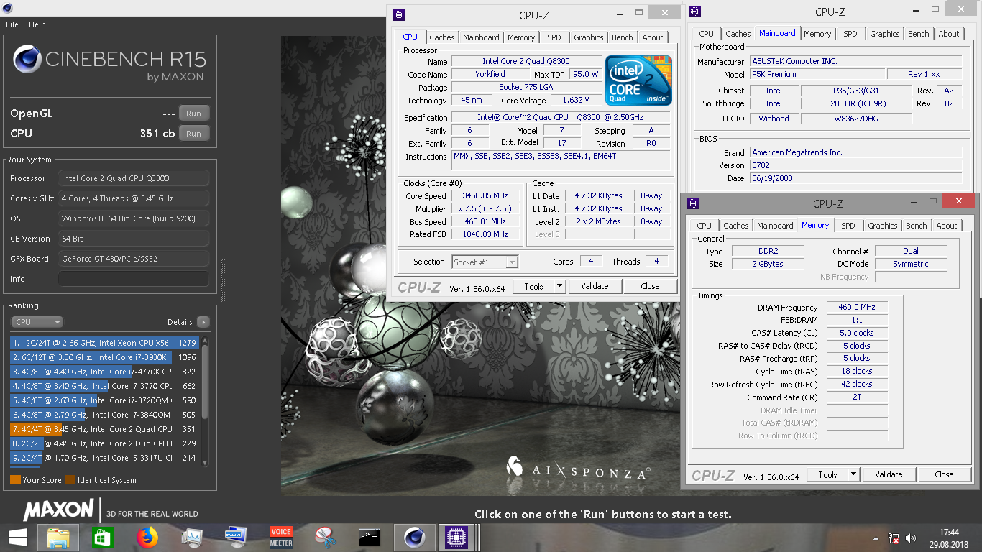Click Tools button in CPU window
Screen dimensions: 982x552
click(x=533, y=286)
